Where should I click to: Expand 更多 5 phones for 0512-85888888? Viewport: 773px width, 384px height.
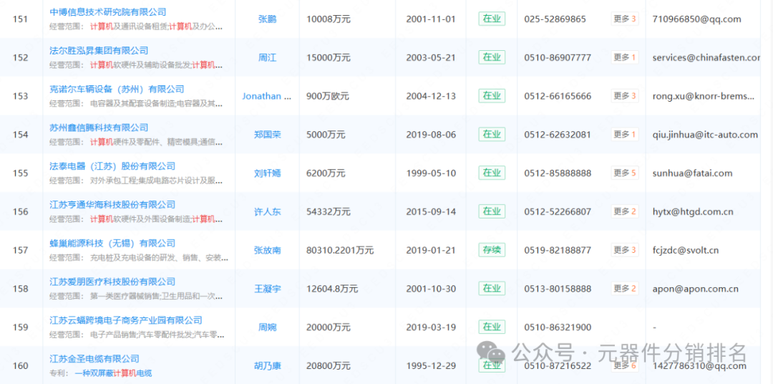coord(625,173)
